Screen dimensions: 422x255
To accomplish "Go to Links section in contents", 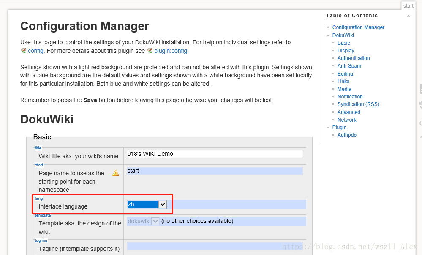I will [343, 81].
